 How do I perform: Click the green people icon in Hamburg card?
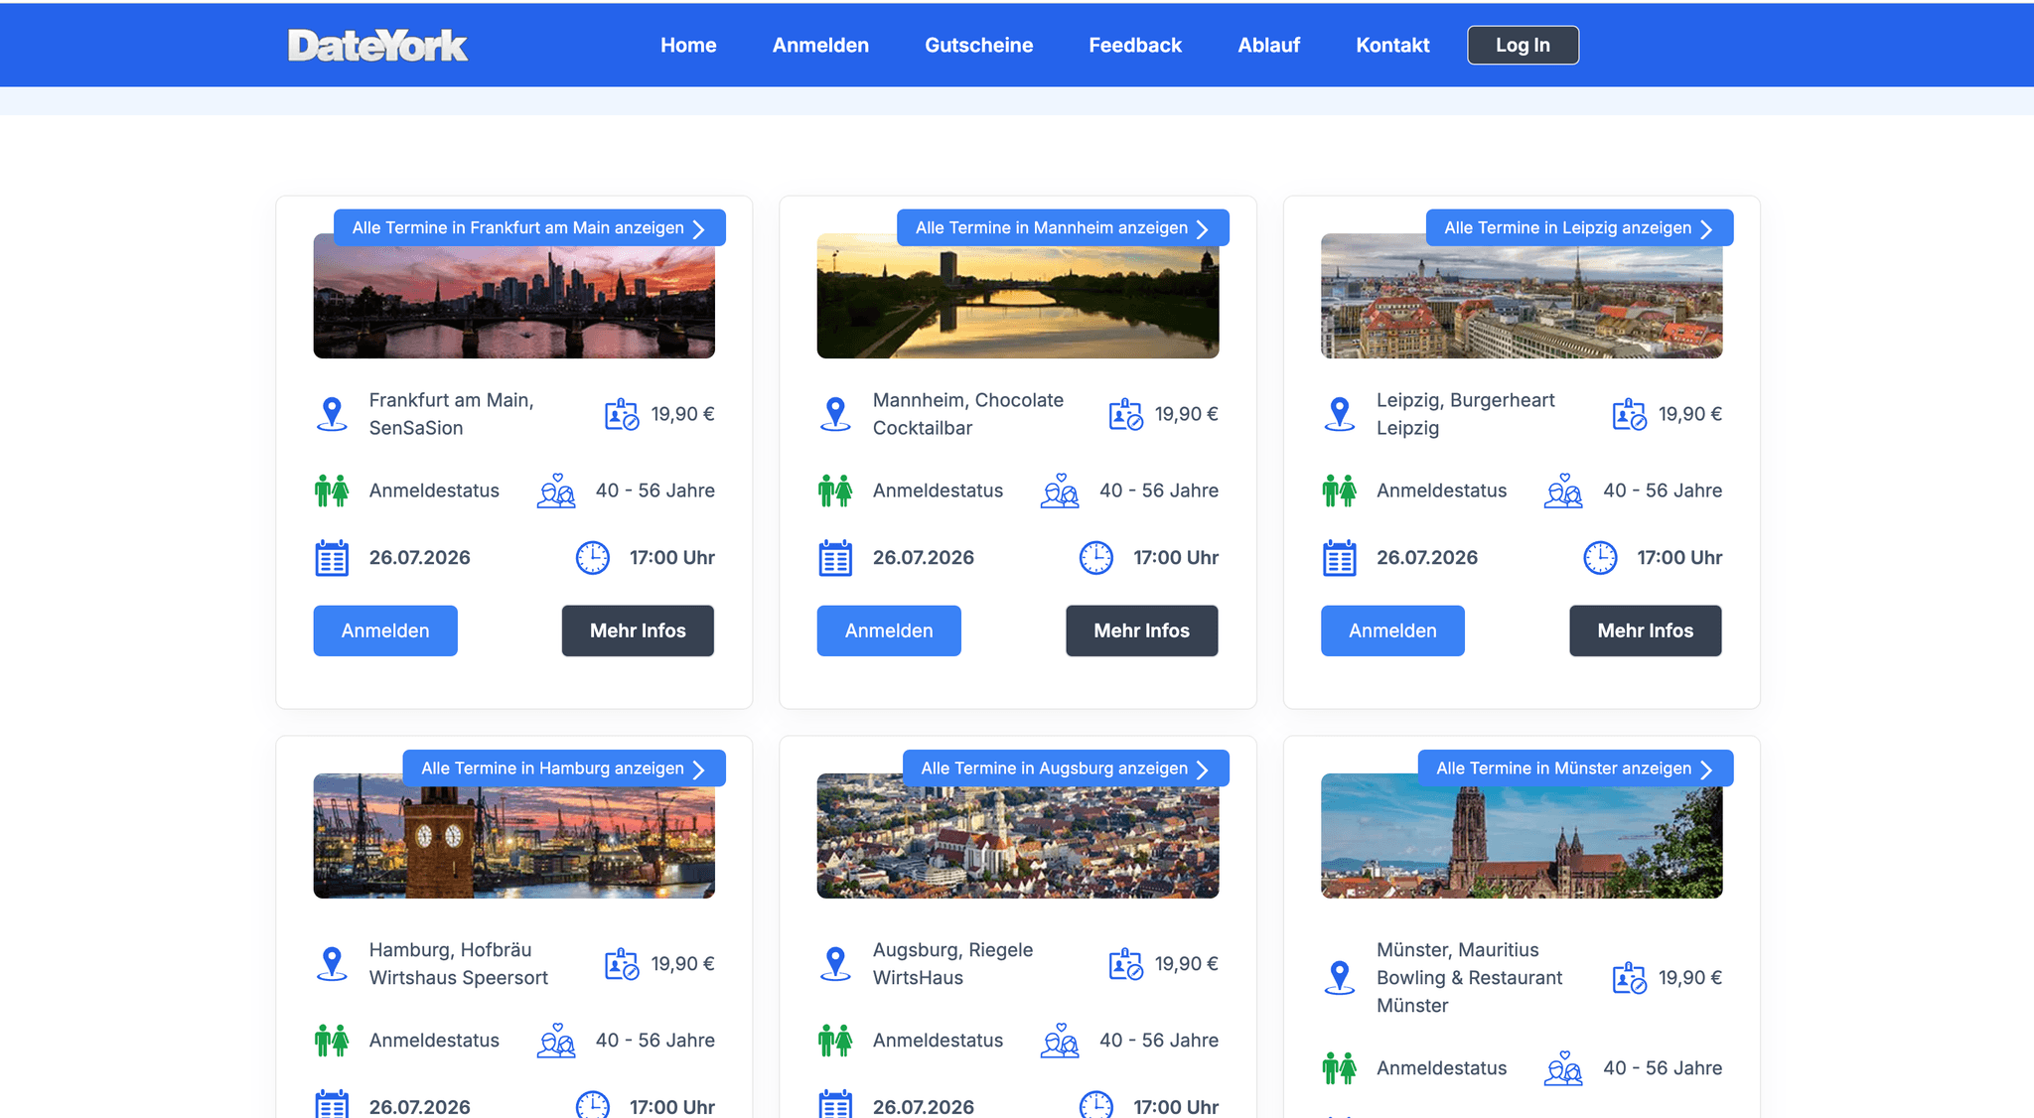tap(332, 1041)
